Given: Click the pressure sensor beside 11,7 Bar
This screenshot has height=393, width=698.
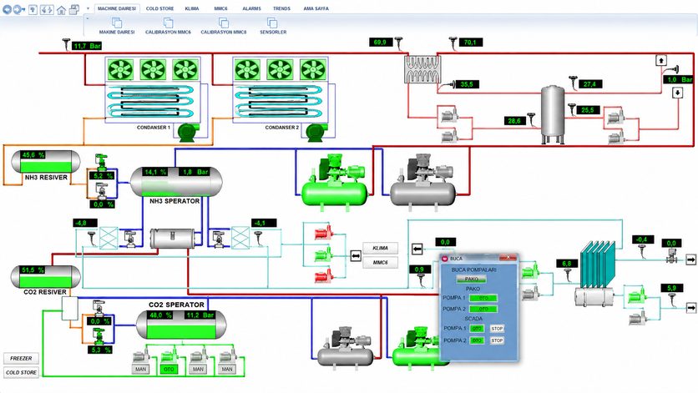Looking at the screenshot, I should coord(66,44).
